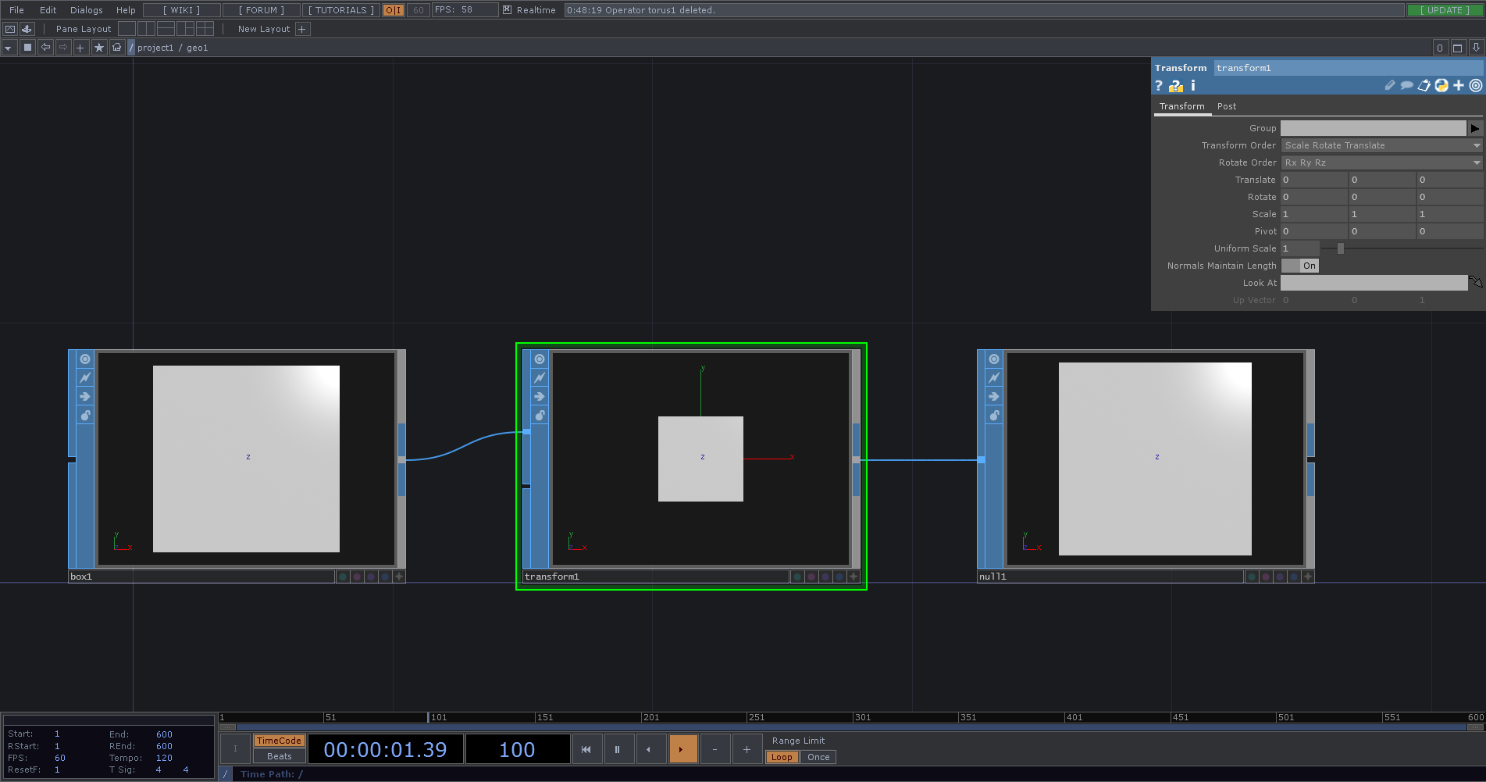
Task: Click the bookmark star icon in path bar
Action: 99,48
